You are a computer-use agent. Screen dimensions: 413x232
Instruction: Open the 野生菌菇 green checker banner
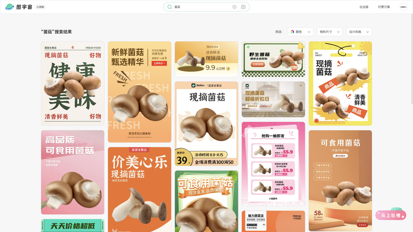coord(273,59)
